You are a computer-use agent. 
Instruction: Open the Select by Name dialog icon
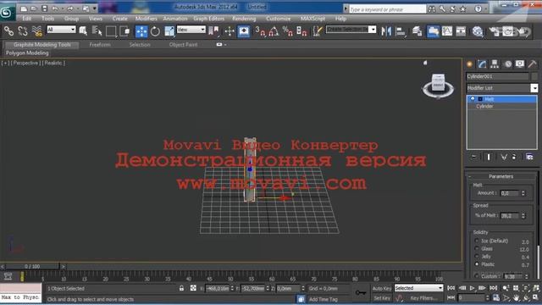97,31
